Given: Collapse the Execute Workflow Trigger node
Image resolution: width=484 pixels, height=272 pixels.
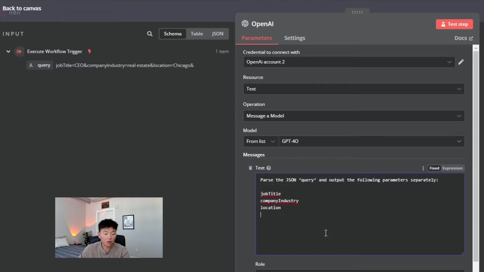Looking at the screenshot, I should [8, 51].
